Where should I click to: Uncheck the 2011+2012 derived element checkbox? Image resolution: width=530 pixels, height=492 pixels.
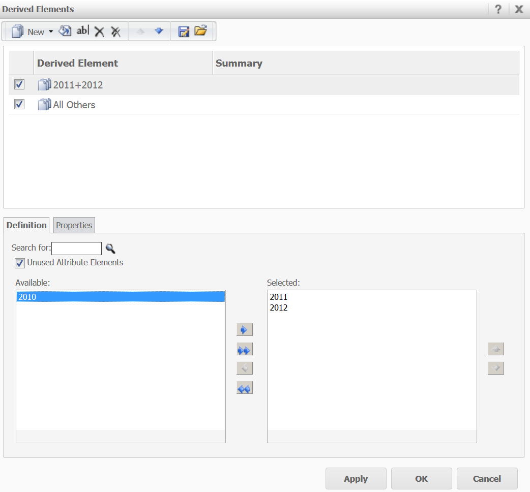pos(19,84)
